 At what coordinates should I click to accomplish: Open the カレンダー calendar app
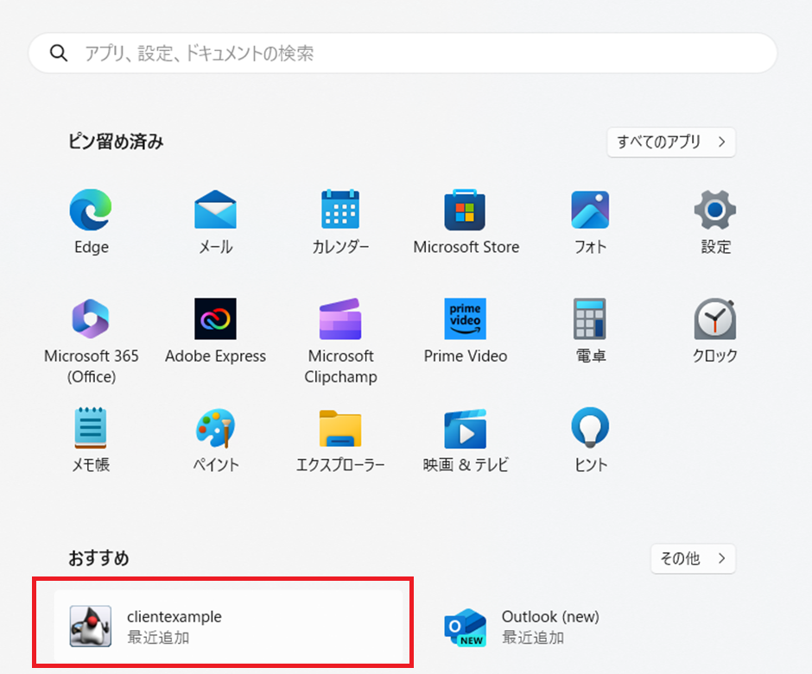click(x=340, y=209)
